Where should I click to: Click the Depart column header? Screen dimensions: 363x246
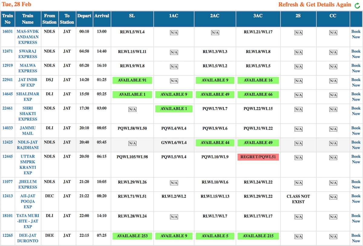(84, 19)
